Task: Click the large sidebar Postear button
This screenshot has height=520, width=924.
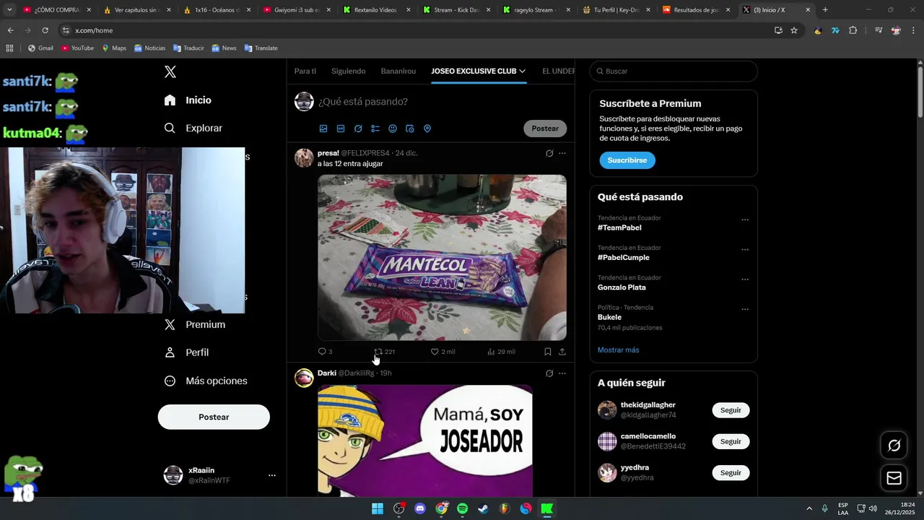Action: click(214, 417)
